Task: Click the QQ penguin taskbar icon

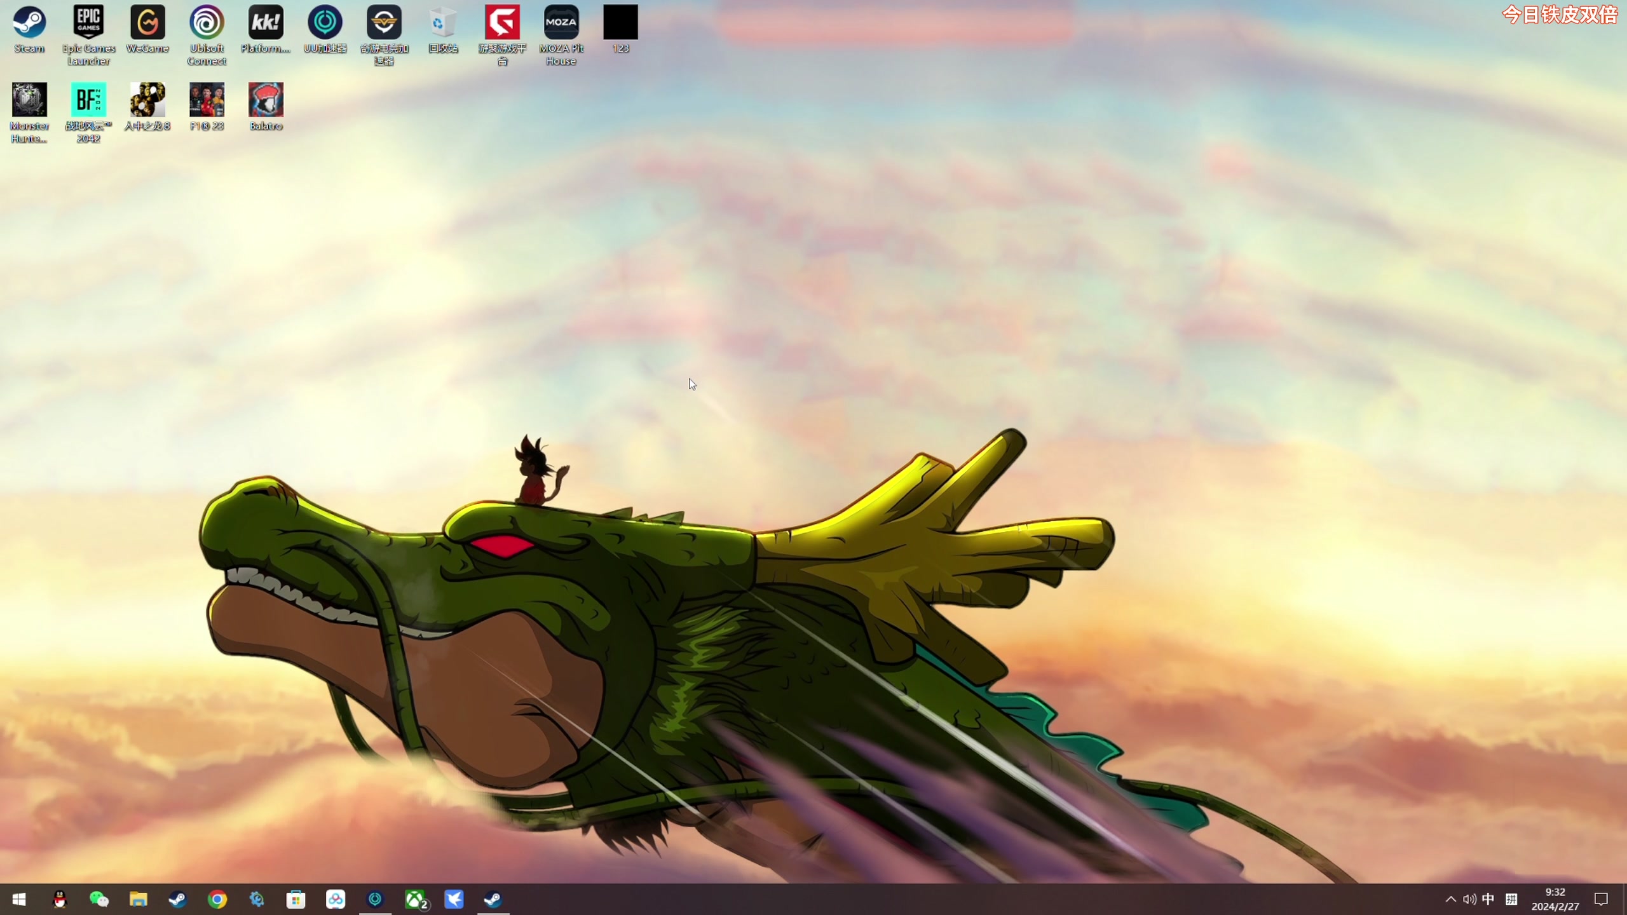Action: [x=60, y=899]
